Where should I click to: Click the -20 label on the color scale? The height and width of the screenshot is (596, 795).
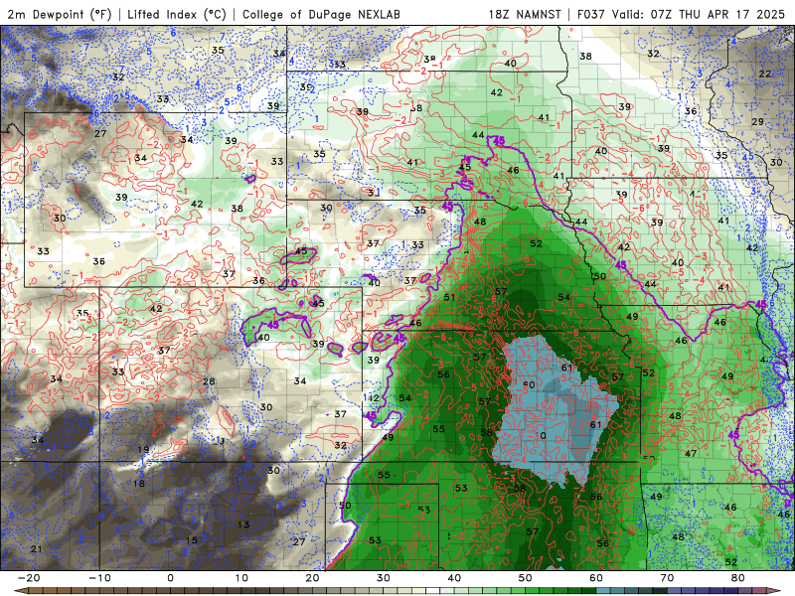pos(29,578)
